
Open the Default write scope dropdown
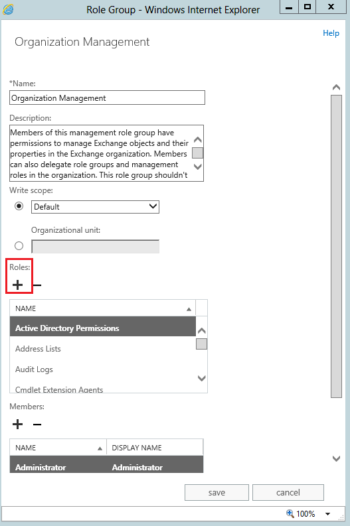95,207
